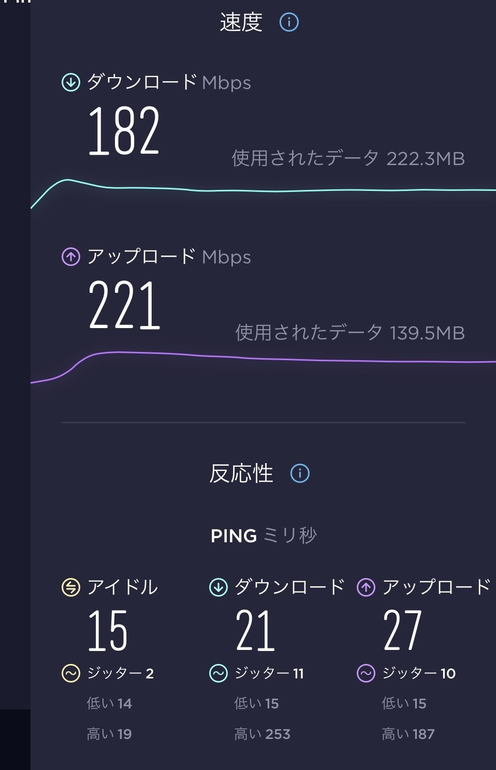This screenshot has height=770, width=496.
Task: Click the PING ミリ秒 heading
Action: point(264,536)
